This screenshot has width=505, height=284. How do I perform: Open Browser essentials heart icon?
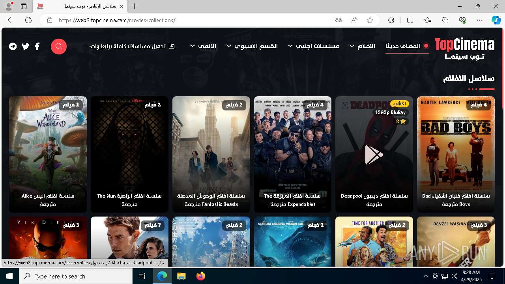click(462, 20)
